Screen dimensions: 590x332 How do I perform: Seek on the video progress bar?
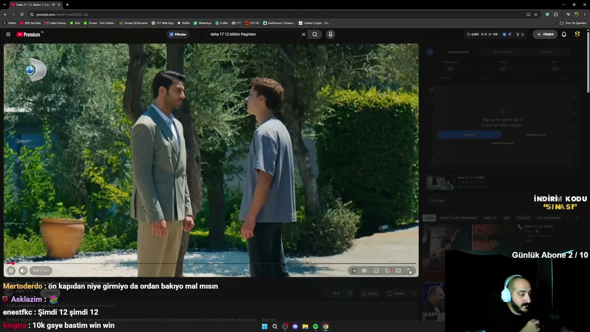[x=211, y=263]
